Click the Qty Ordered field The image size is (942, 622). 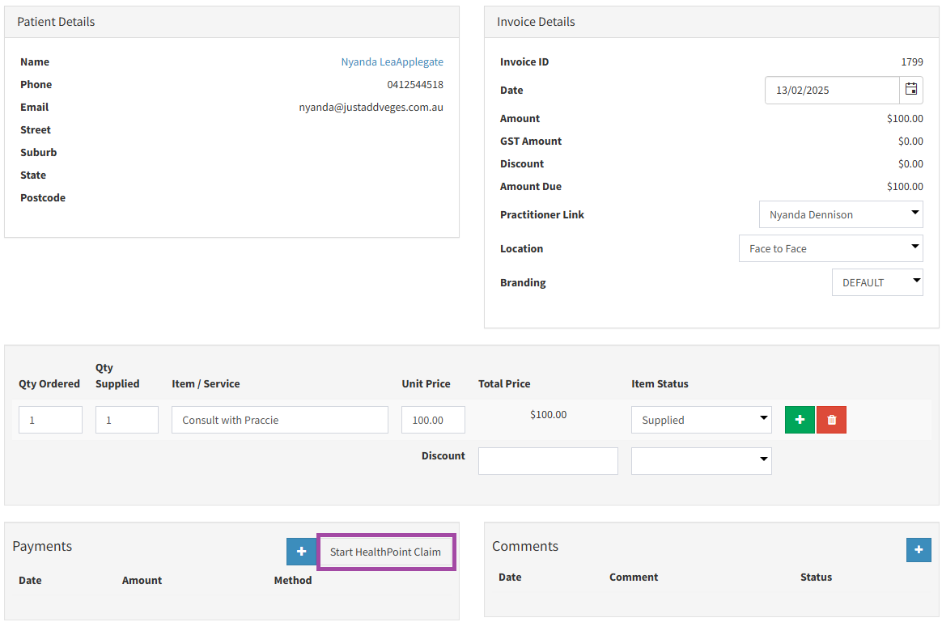click(x=50, y=420)
